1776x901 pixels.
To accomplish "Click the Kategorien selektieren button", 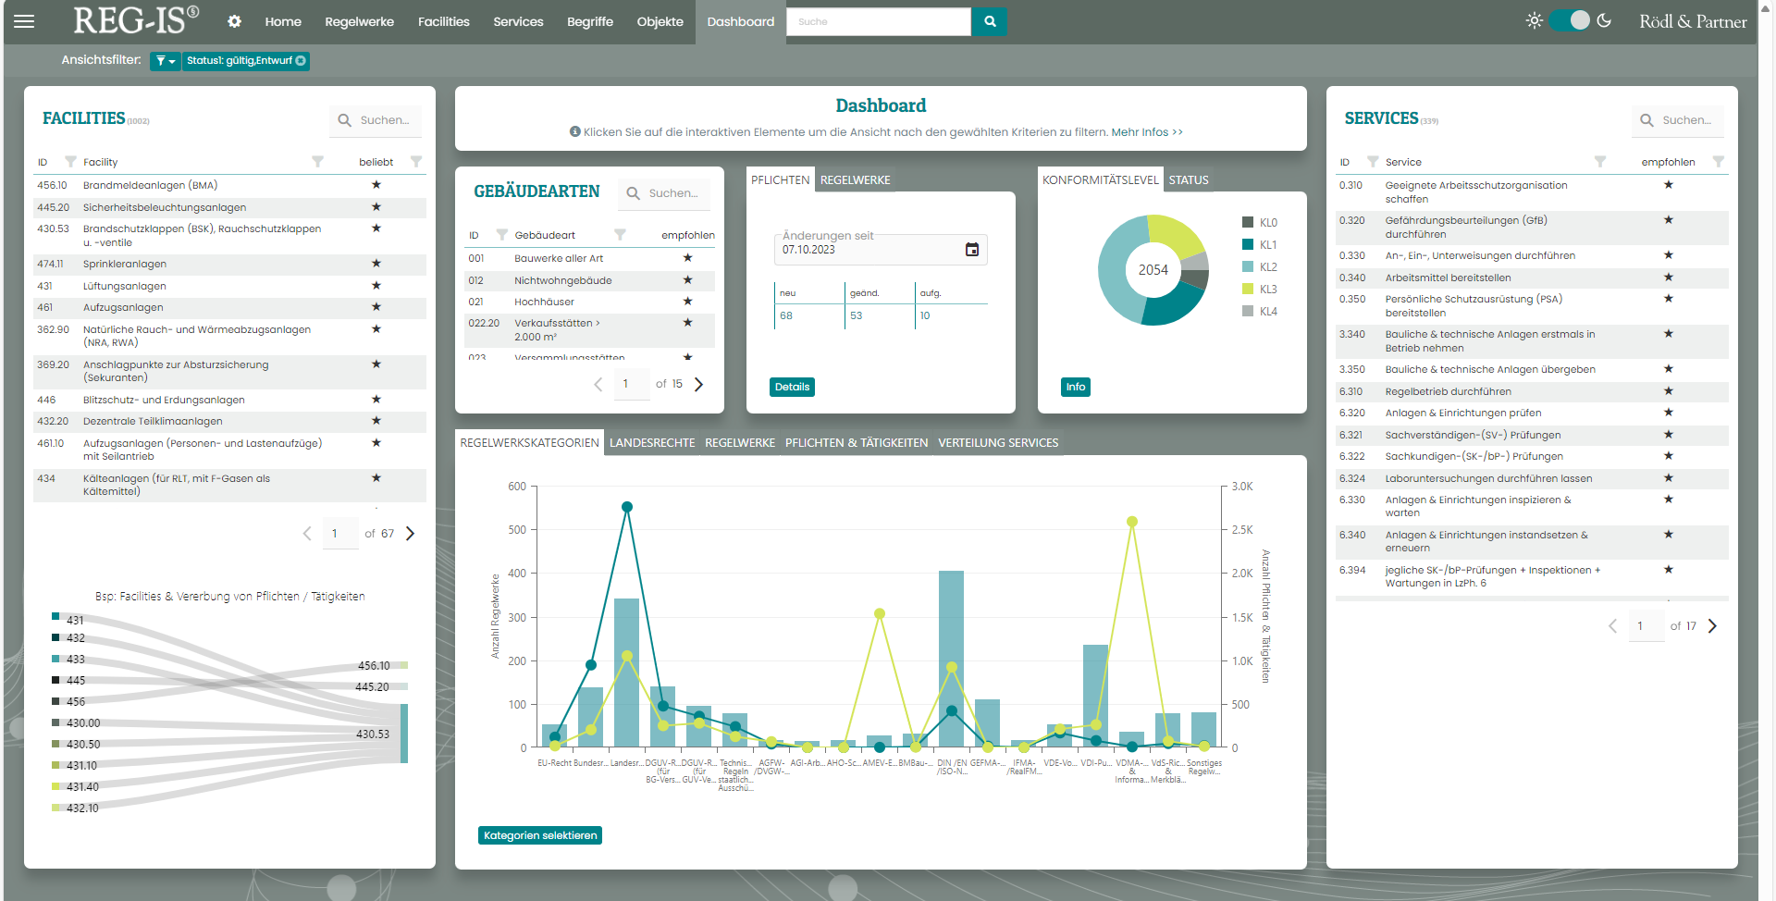I will (540, 835).
